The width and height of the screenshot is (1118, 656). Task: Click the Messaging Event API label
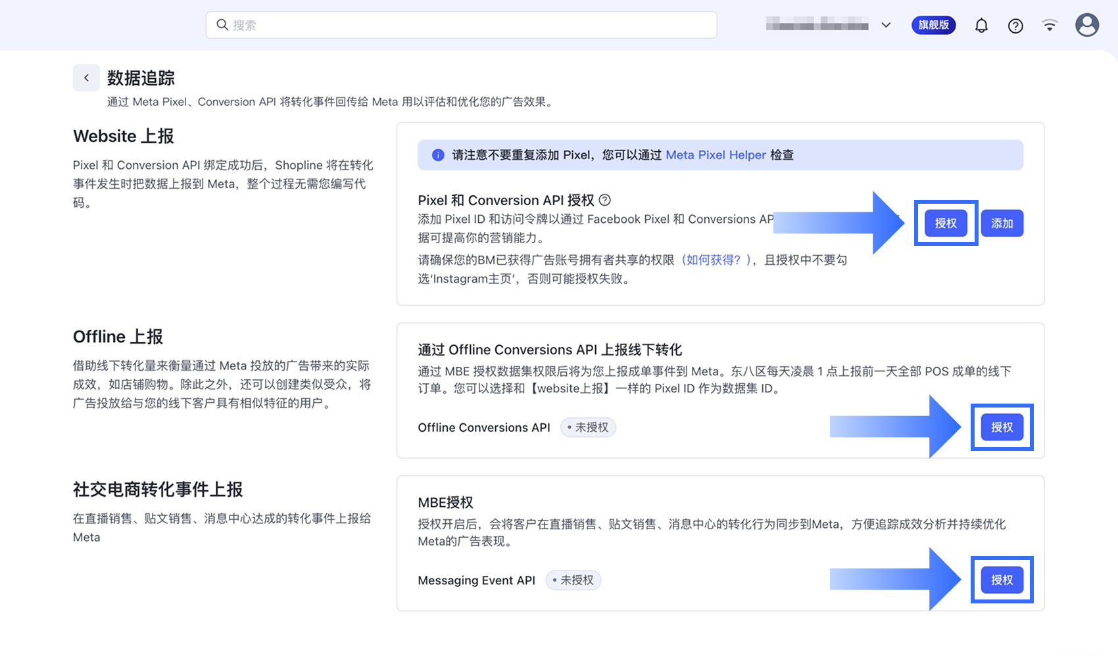tap(477, 580)
